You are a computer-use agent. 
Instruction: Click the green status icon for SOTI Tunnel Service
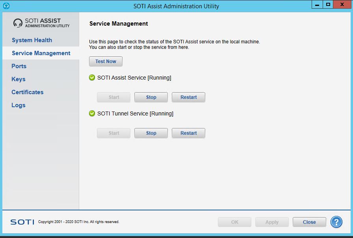coord(92,113)
